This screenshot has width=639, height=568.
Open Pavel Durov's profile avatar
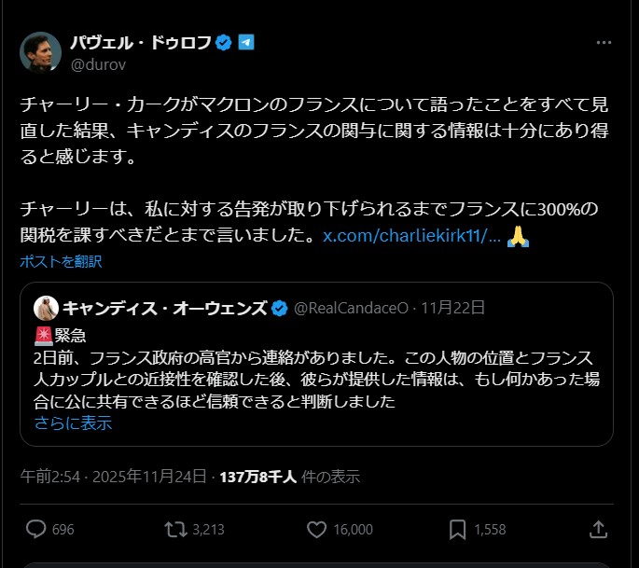[x=40, y=53]
